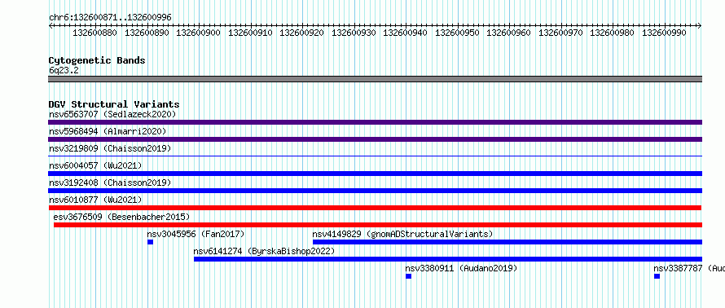
Task: Click the nsv5968494 (Almarri2020) variant label
Action: point(108,131)
